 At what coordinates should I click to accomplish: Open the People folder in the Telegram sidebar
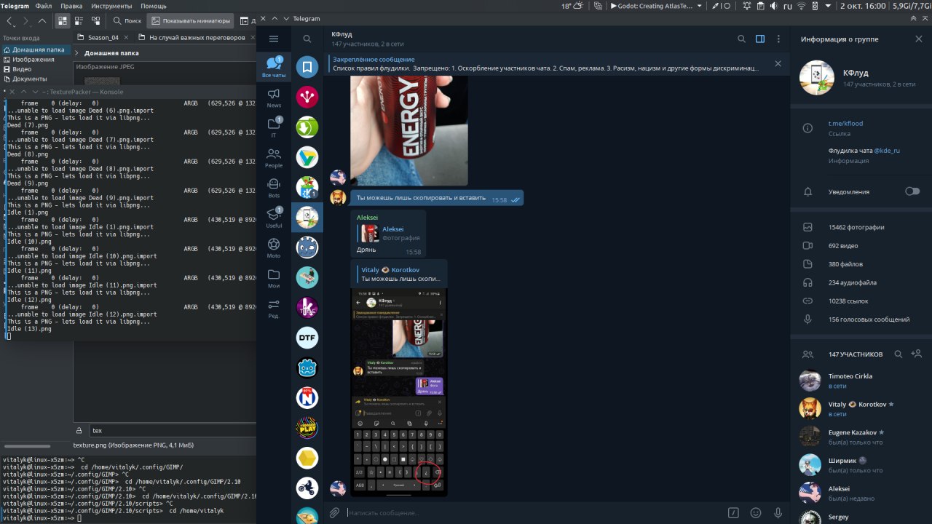tap(274, 158)
